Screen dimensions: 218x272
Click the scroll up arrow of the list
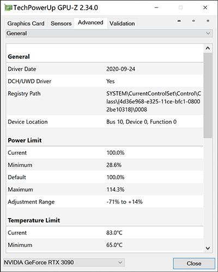(208, 49)
